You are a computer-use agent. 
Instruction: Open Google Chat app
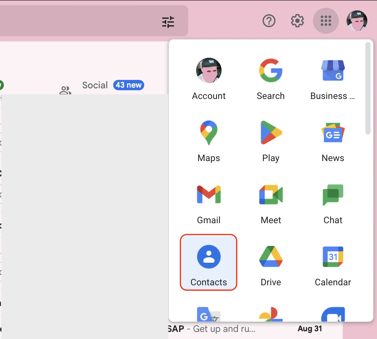click(333, 203)
